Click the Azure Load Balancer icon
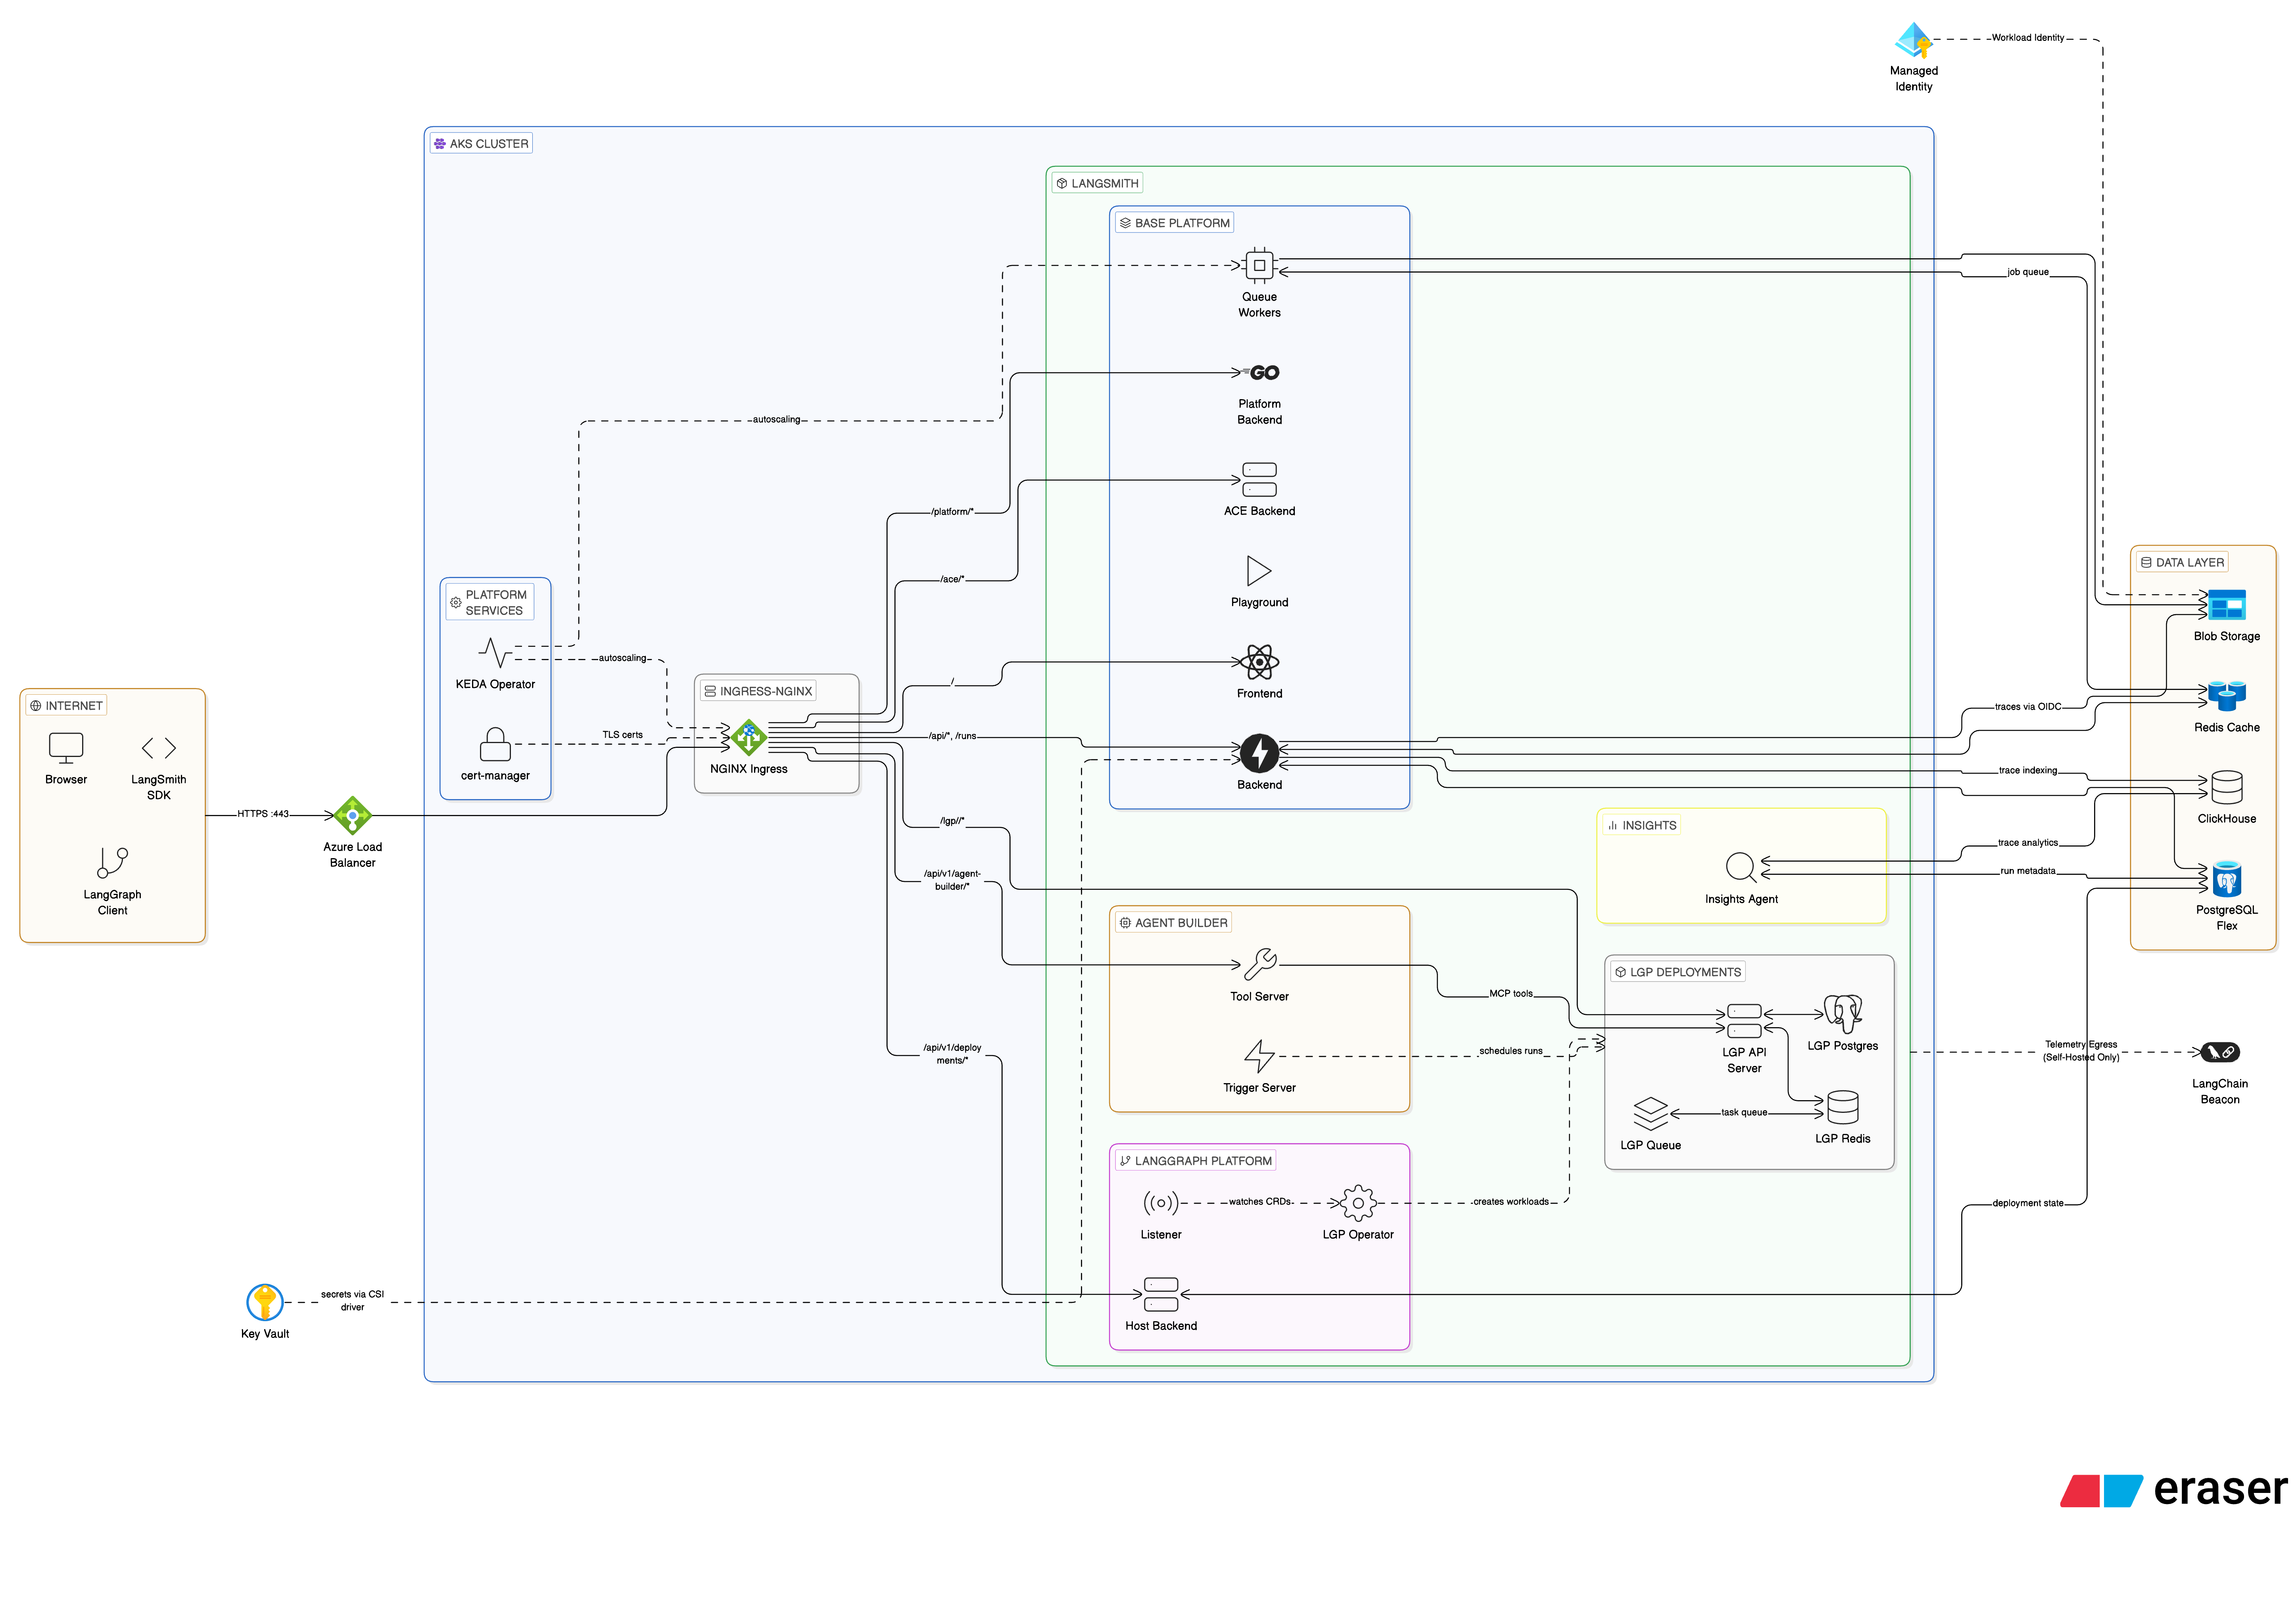Screen dimensions: 2296x1606 pyautogui.click(x=352, y=816)
